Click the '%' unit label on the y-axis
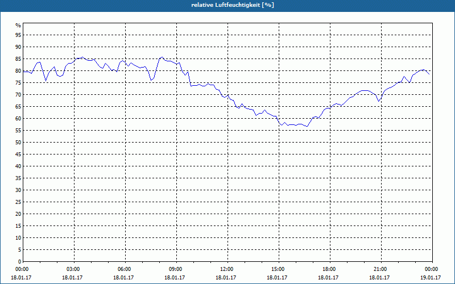Image resolution: width=455 pixels, height=284 pixels. pos(18,26)
